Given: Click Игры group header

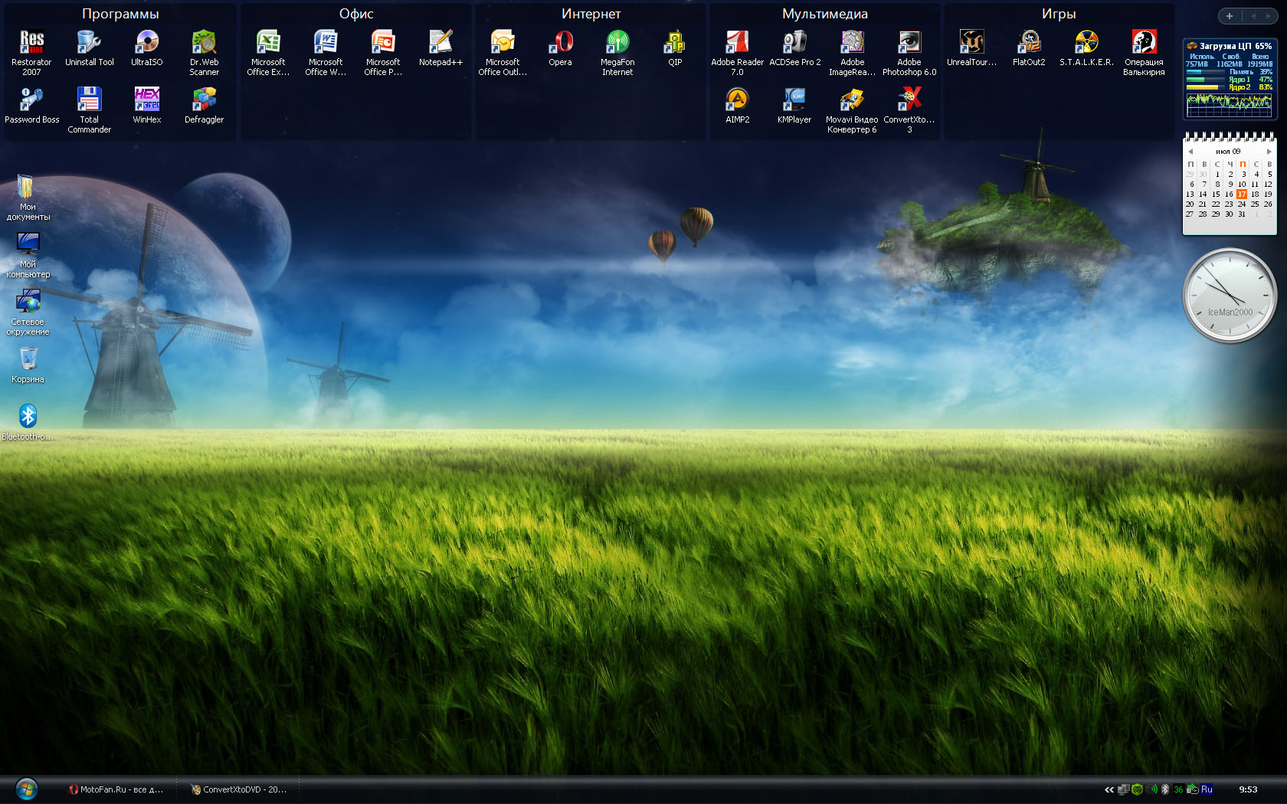Looking at the screenshot, I should point(1059,14).
